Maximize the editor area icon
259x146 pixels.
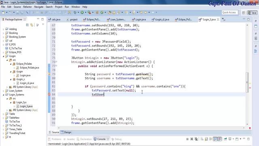click(x=248, y=19)
